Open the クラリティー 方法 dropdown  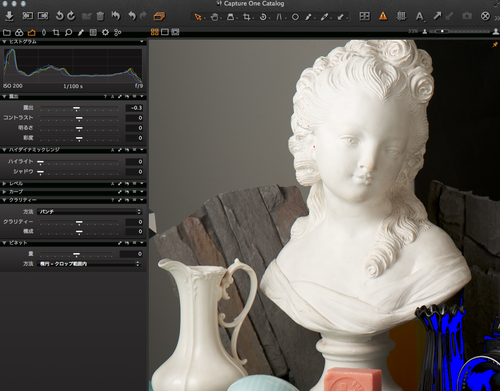click(x=89, y=212)
